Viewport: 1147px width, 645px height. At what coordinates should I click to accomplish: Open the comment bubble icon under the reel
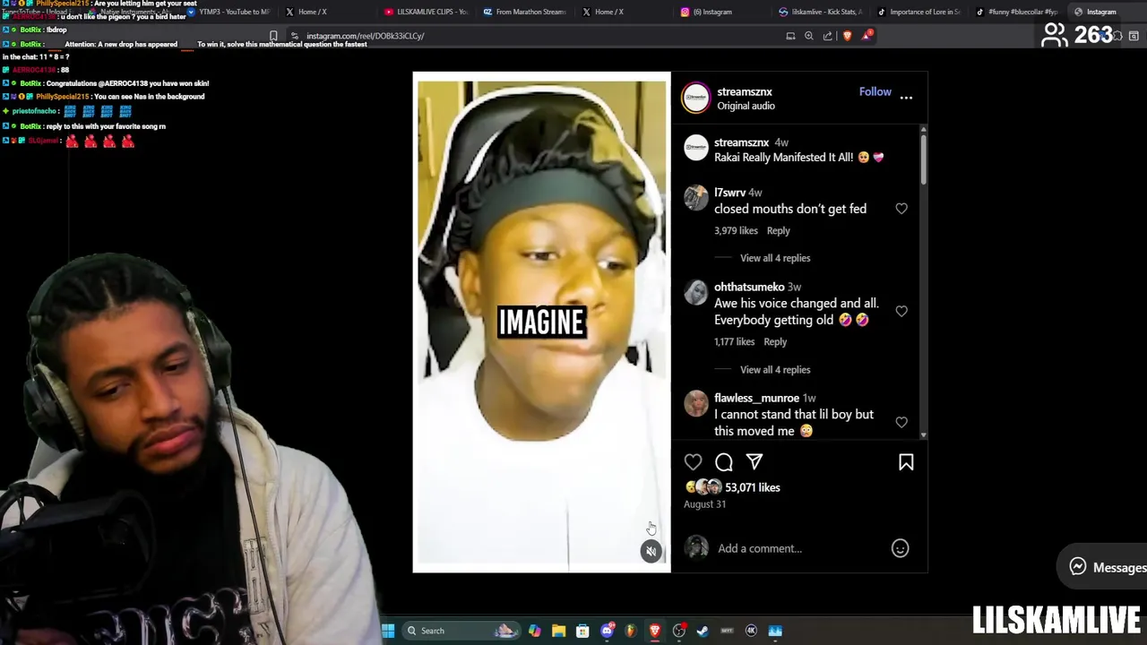[x=724, y=462]
